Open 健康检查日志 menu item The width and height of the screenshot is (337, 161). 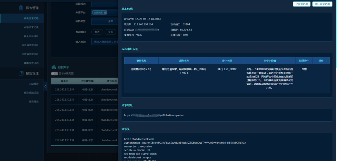(x=31, y=63)
